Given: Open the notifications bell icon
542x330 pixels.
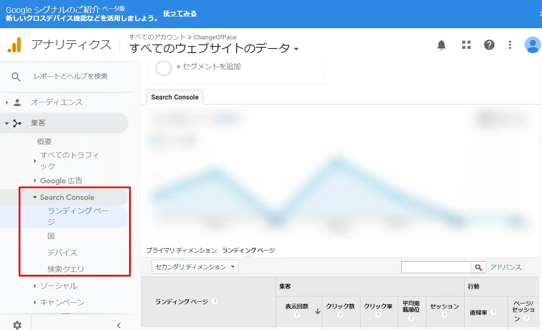Looking at the screenshot, I should click(x=441, y=45).
